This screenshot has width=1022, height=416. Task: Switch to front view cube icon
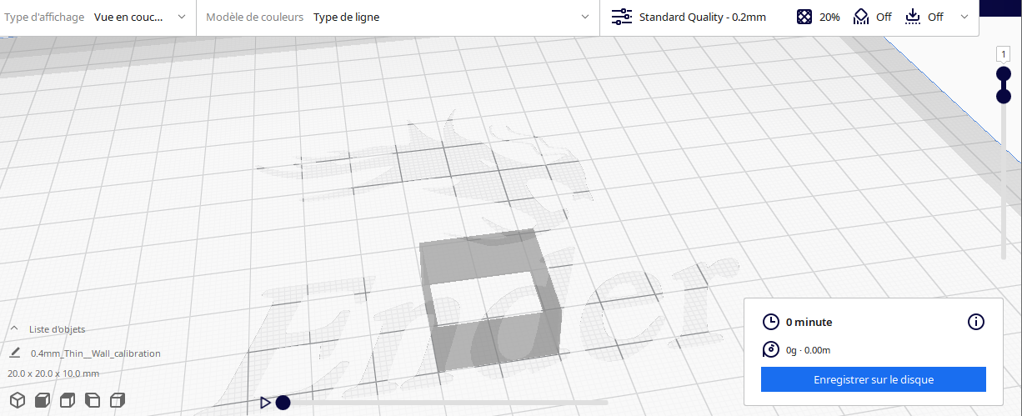(x=43, y=400)
